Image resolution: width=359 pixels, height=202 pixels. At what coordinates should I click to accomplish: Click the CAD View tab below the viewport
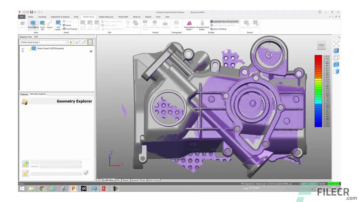click(109, 180)
